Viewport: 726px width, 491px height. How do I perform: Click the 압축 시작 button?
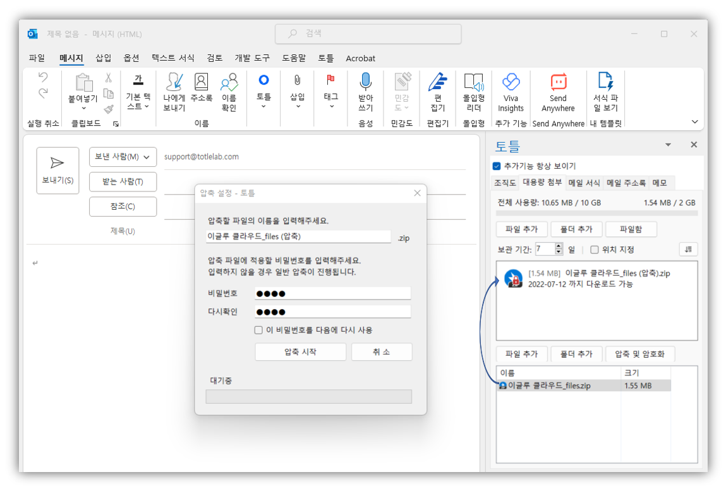301,352
